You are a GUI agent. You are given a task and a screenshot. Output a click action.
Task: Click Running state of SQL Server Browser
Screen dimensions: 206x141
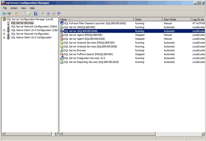pyautogui.click(x=140, y=50)
